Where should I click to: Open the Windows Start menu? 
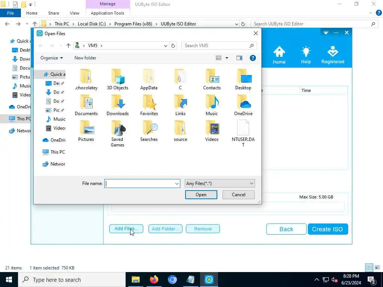pyautogui.click(x=9, y=280)
